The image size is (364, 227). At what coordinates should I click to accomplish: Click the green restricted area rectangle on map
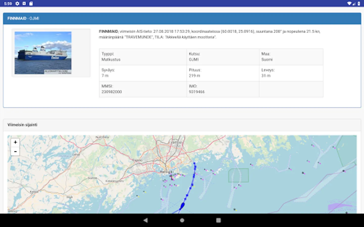pyautogui.click(x=239, y=175)
